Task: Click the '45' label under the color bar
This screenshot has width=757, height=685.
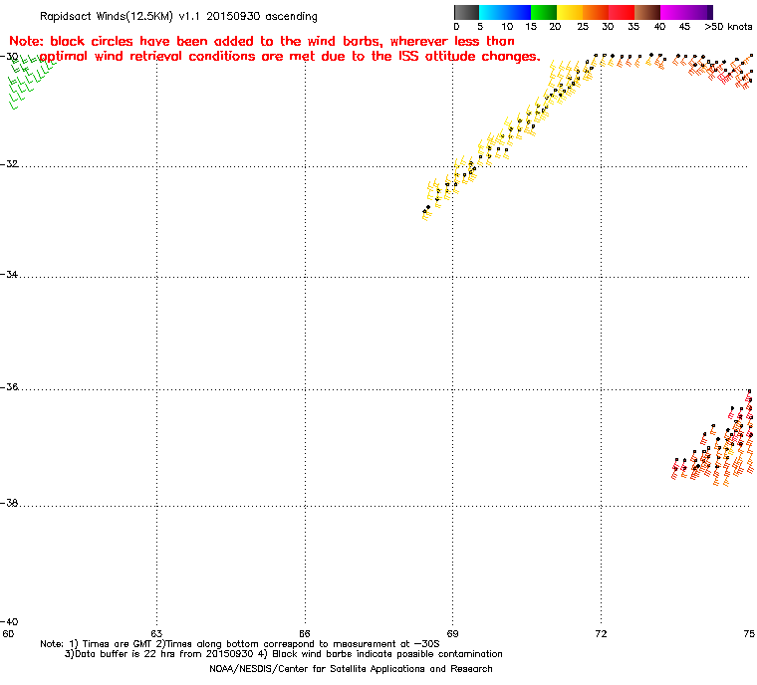Action: tap(684, 27)
